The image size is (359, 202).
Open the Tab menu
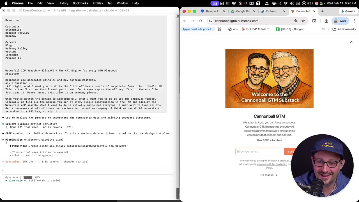pos(110,3)
